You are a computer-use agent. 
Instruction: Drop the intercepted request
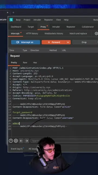pyautogui.click(x=84, y=42)
